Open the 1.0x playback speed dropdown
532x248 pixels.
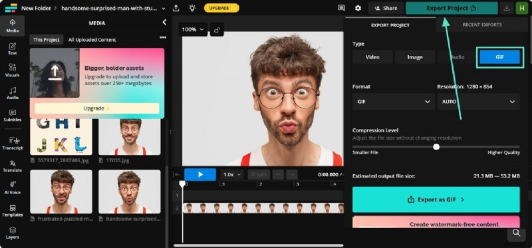(x=232, y=174)
